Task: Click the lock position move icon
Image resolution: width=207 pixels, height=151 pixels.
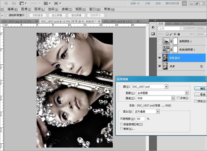Action: (174, 33)
